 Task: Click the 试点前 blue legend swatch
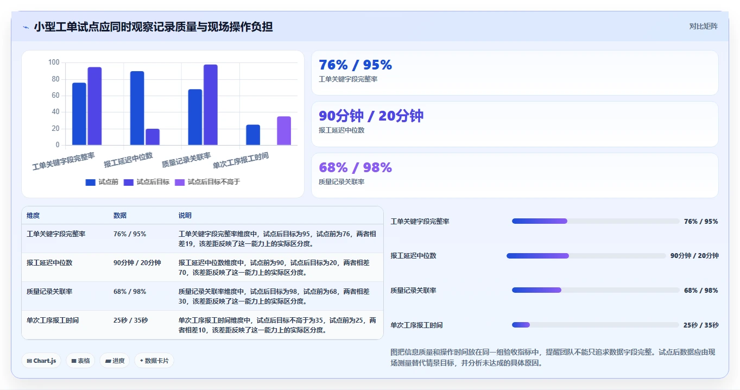[x=91, y=183]
